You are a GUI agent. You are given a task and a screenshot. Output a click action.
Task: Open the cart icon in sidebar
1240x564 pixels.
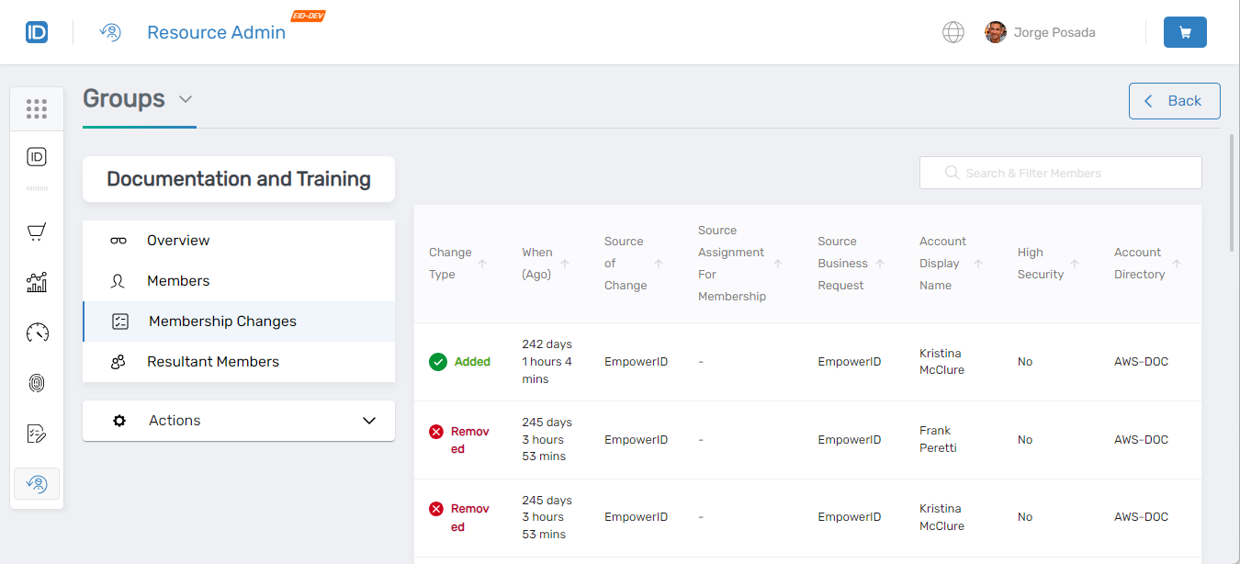tap(37, 232)
